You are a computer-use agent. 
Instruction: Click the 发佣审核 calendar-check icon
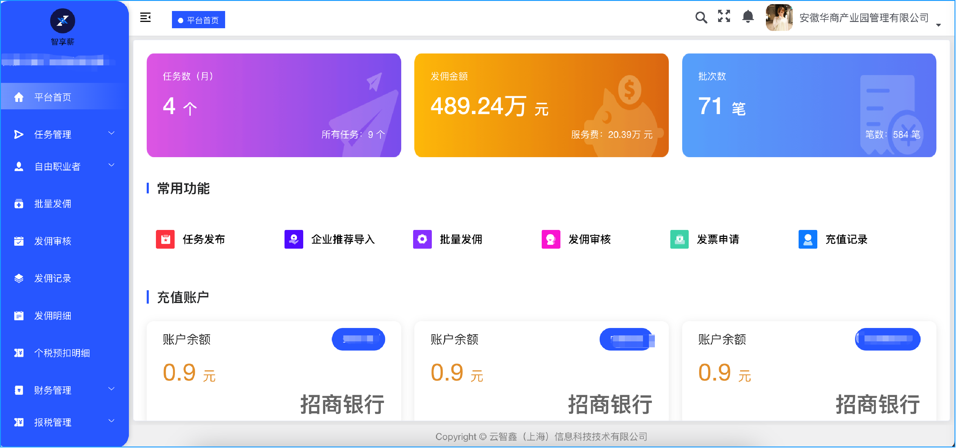(18, 241)
